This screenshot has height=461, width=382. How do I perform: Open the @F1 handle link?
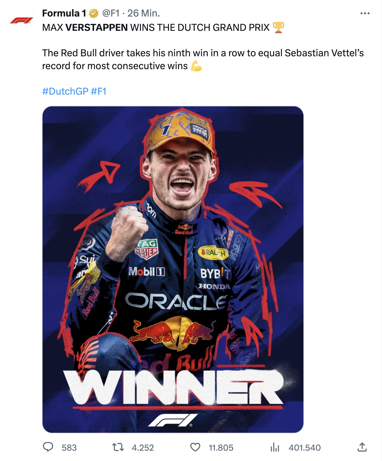[111, 13]
